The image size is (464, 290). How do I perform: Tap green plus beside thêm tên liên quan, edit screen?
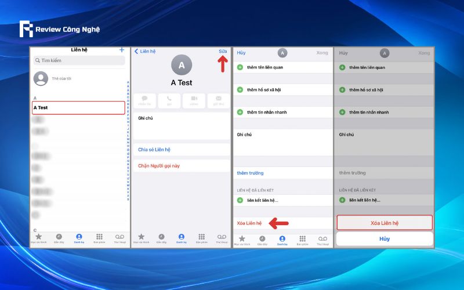[240, 67]
